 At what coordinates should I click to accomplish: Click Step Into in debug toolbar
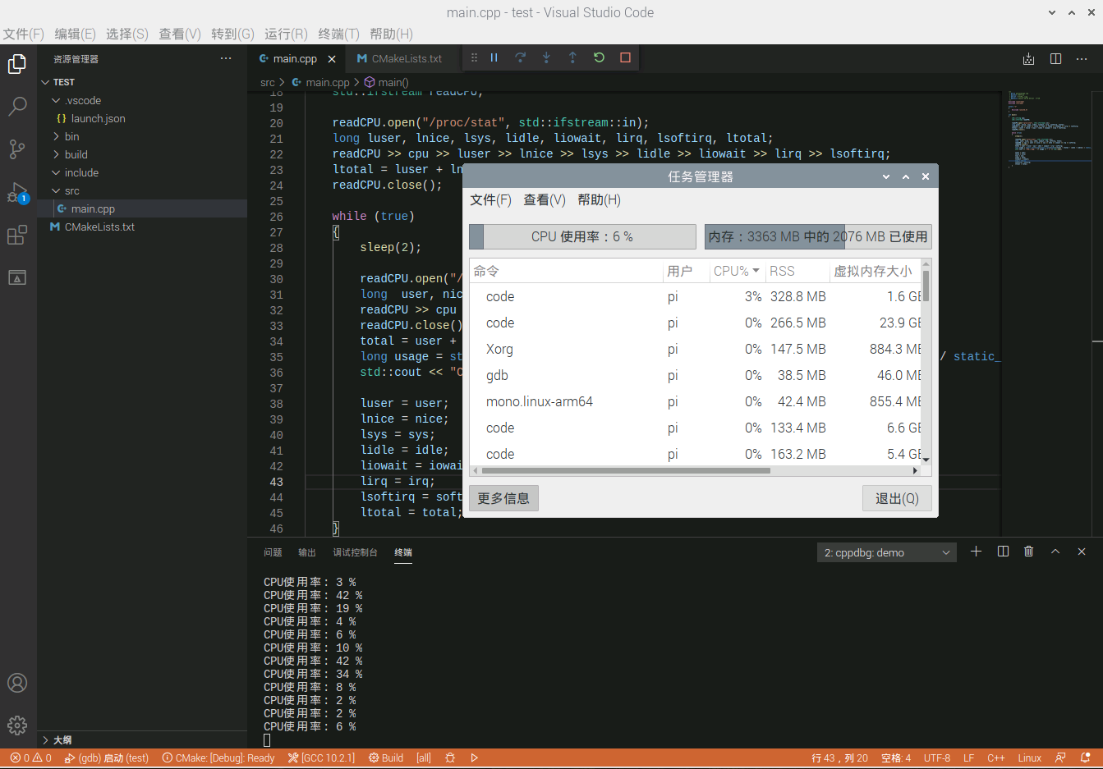pos(546,57)
